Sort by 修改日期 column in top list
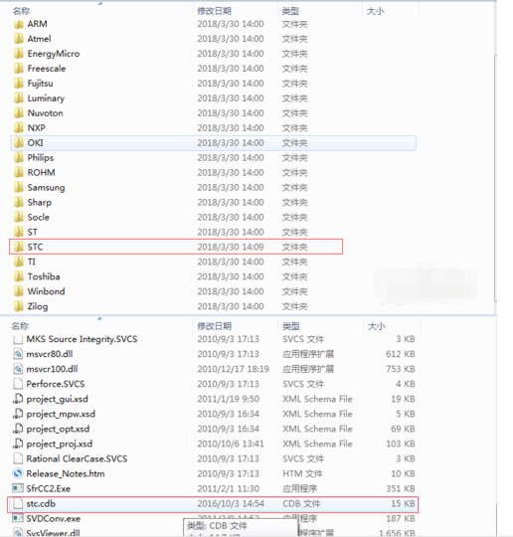The height and width of the screenshot is (537, 513). click(x=215, y=11)
